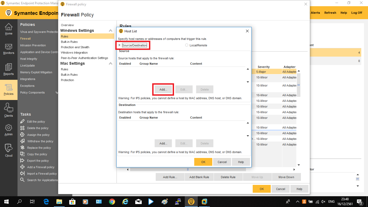Click Export the policy task icon
The height and width of the screenshot is (207, 368).
[x=23, y=161]
